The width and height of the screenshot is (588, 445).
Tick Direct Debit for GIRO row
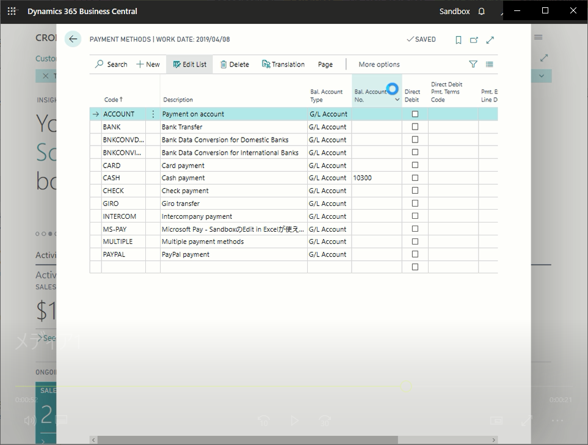click(415, 204)
